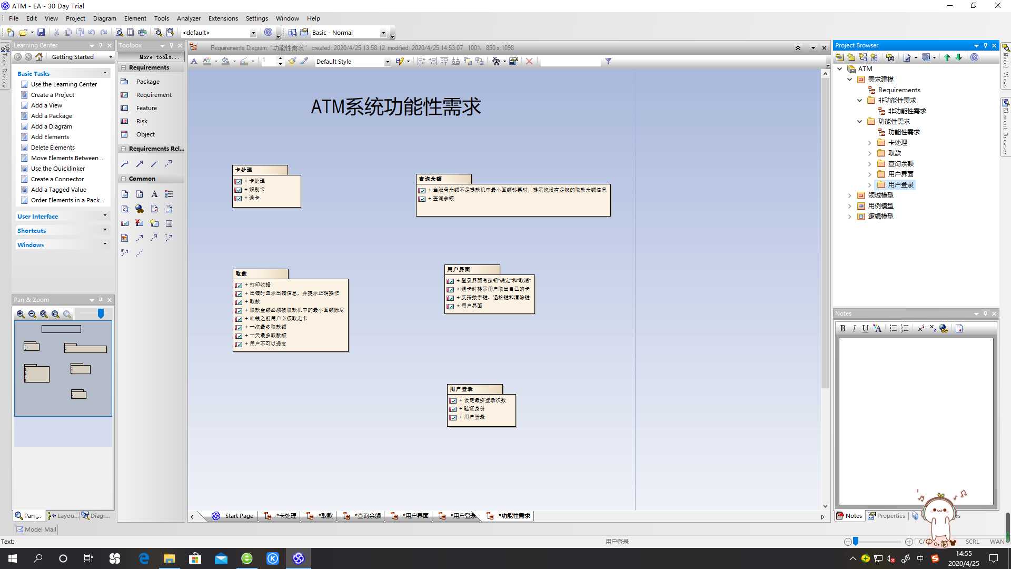This screenshot has width=1011, height=569.
Task: Click the numbered list icon in Notes
Action: (905, 329)
